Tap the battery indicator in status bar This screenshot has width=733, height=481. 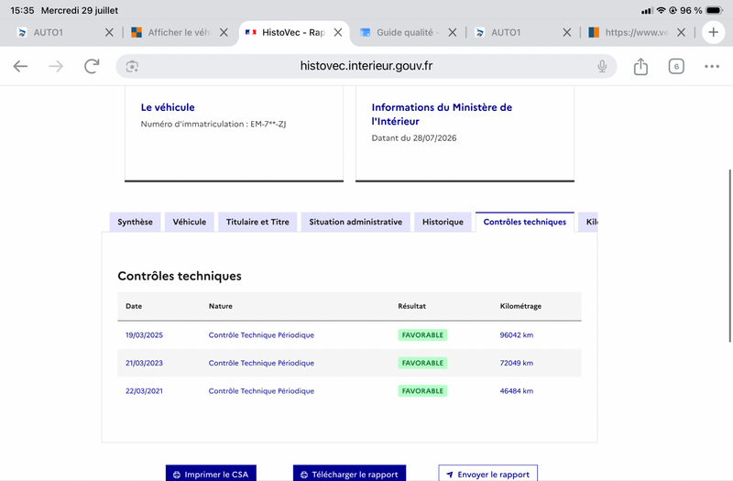click(716, 10)
